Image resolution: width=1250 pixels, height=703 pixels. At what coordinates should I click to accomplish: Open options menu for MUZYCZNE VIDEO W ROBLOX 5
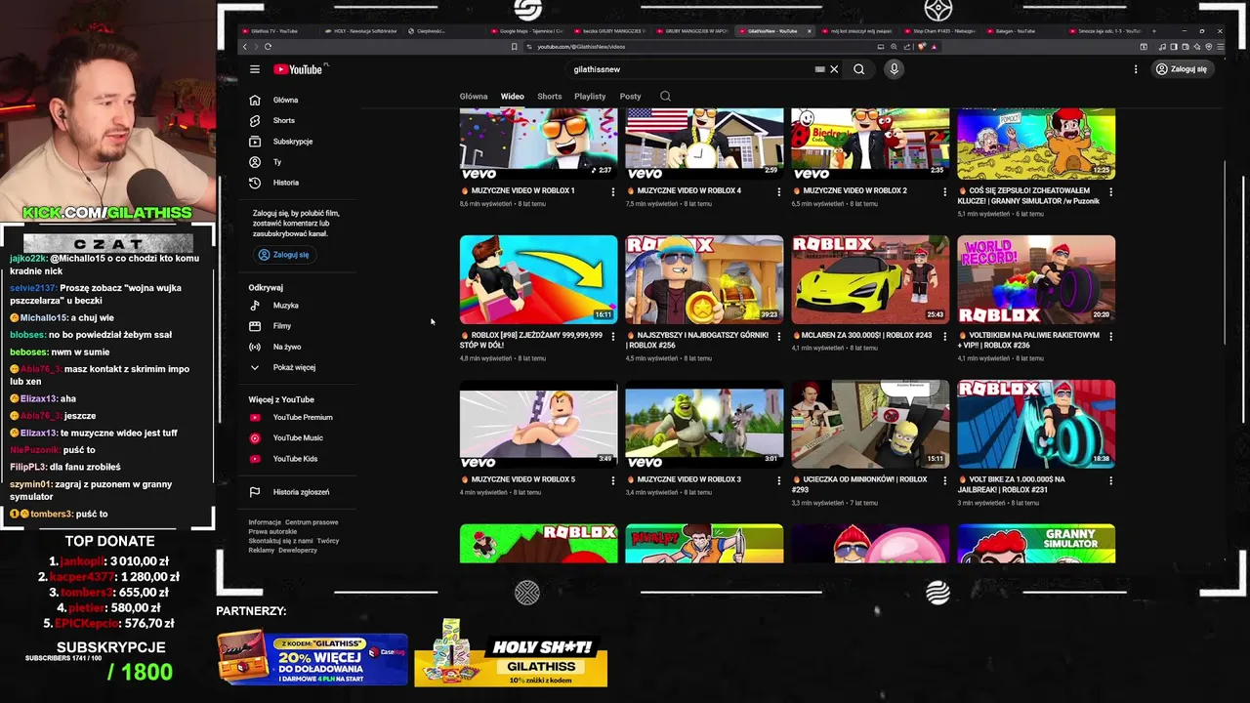[x=613, y=481]
